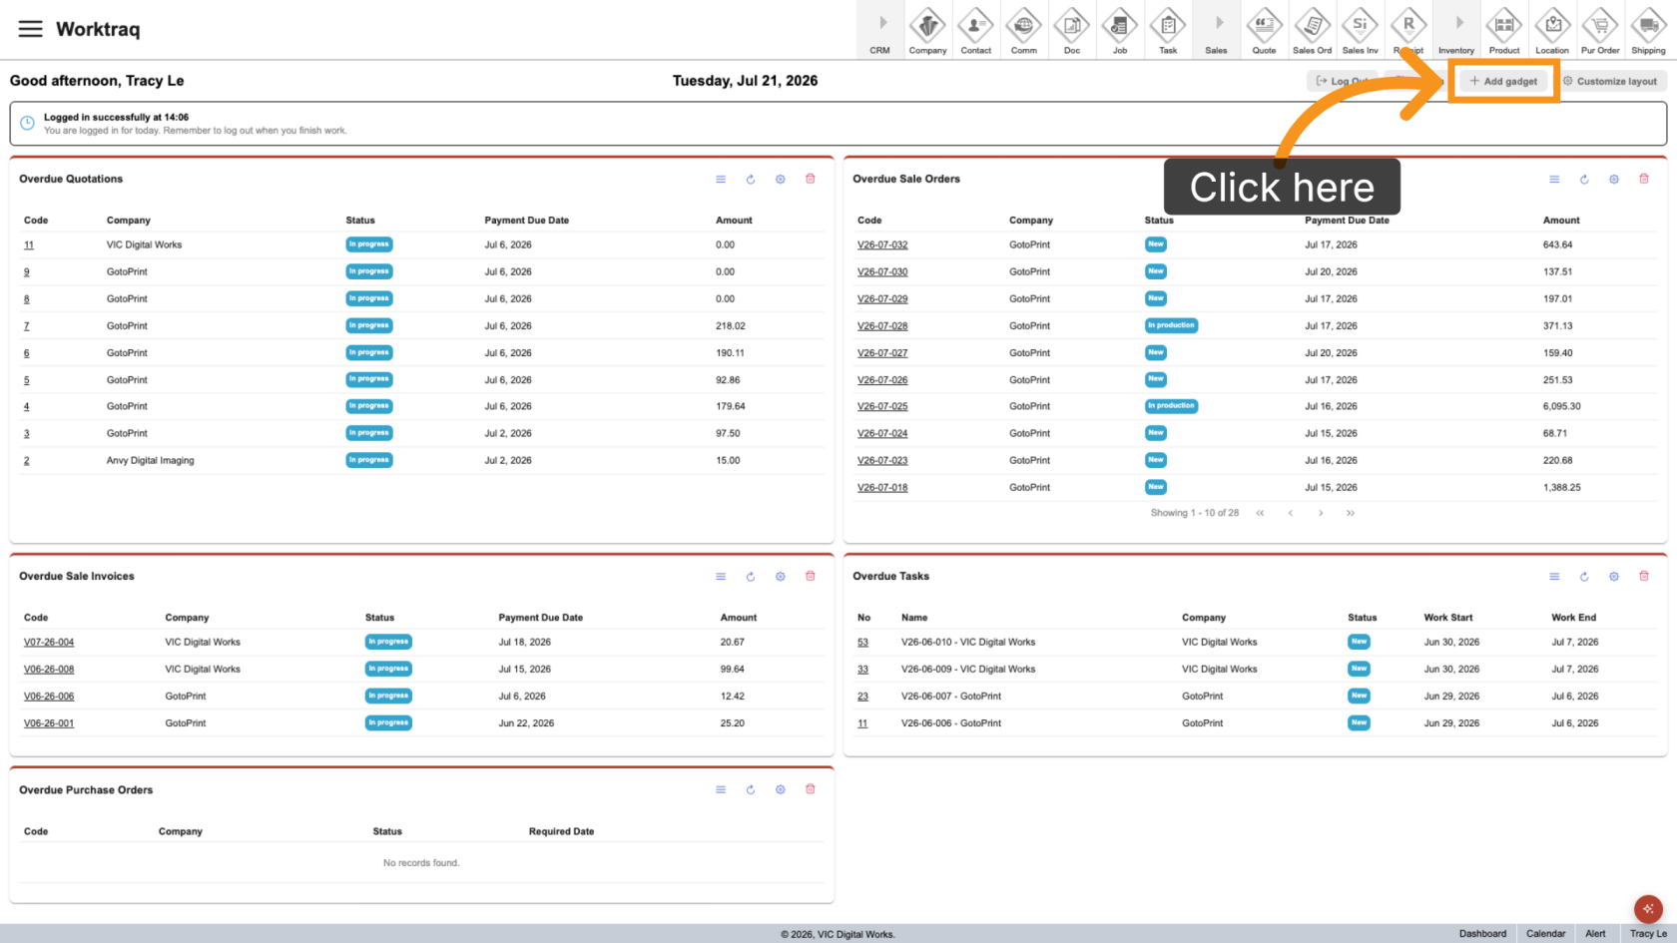Viewport: 1677px width, 943px height.
Task: Open the Location module icon
Action: 1552,30
